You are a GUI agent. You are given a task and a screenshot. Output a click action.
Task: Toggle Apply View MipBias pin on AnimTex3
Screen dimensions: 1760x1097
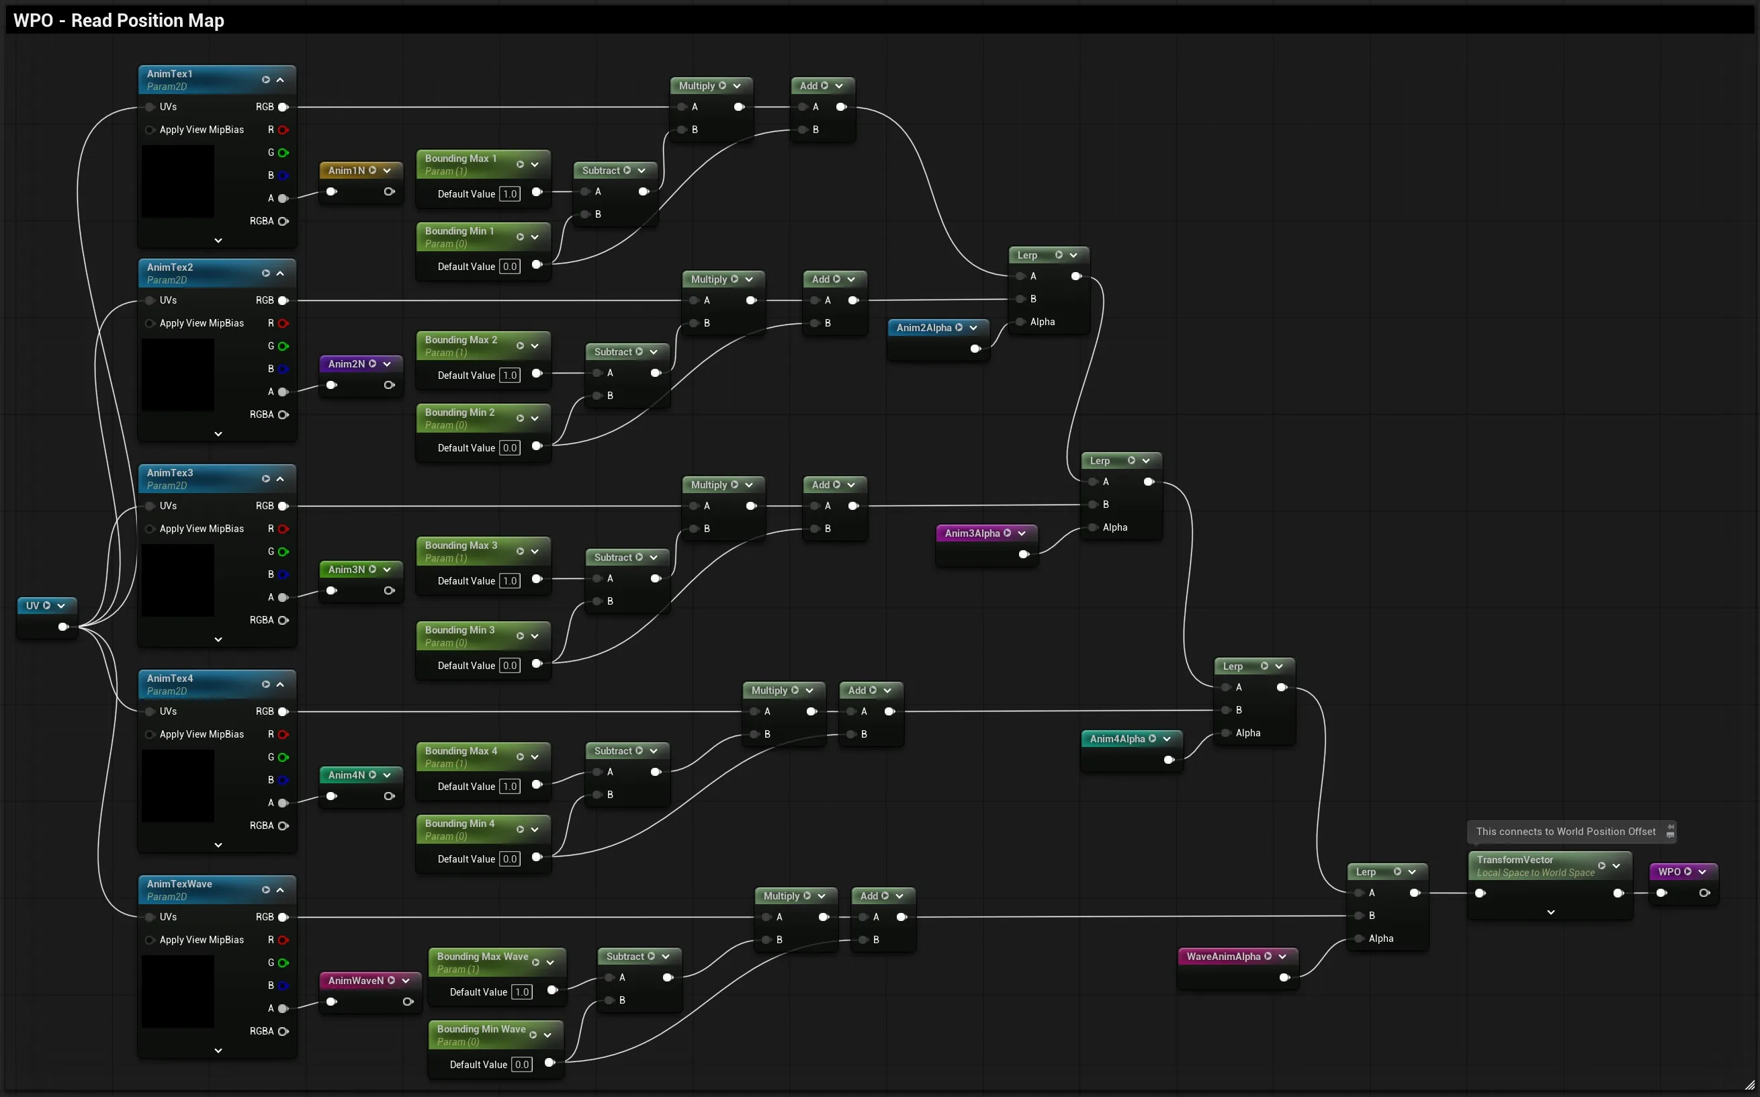point(149,529)
